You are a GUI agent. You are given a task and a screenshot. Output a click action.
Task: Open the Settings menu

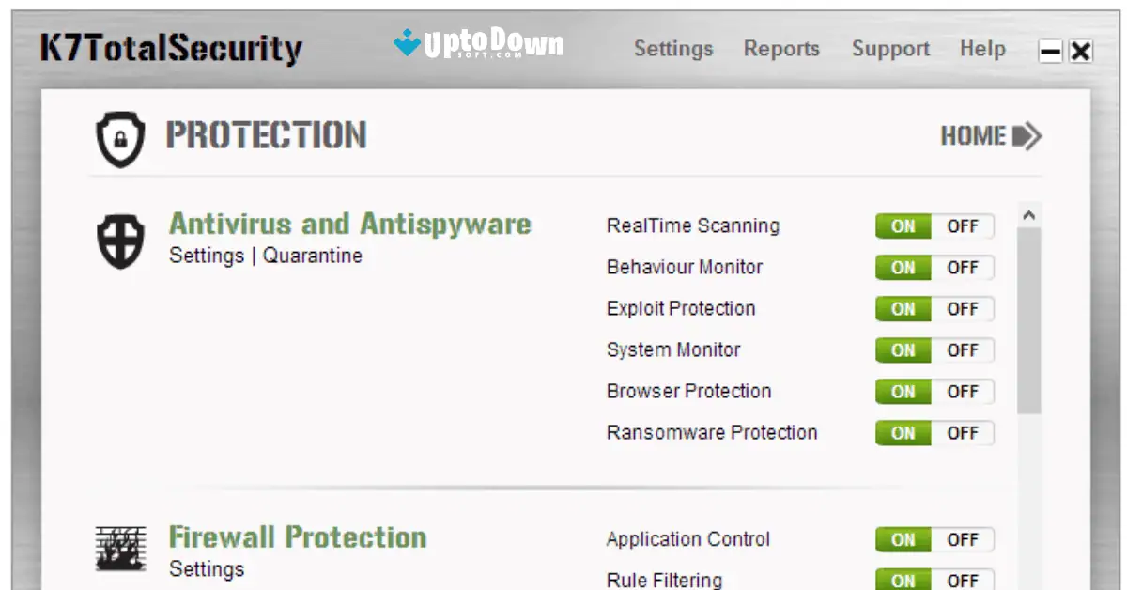point(672,48)
